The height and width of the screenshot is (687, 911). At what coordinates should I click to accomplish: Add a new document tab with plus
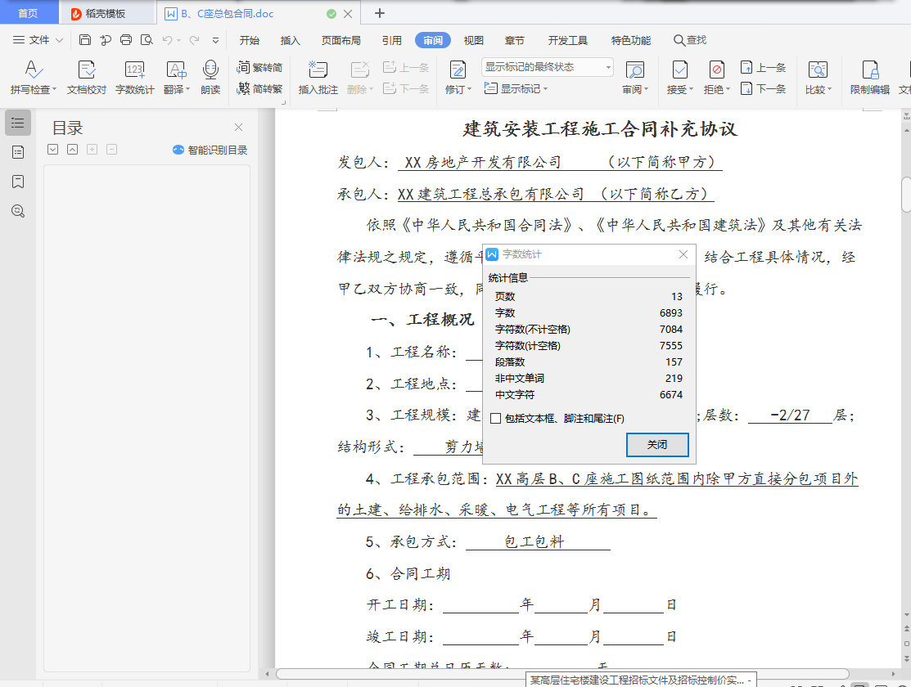(380, 13)
